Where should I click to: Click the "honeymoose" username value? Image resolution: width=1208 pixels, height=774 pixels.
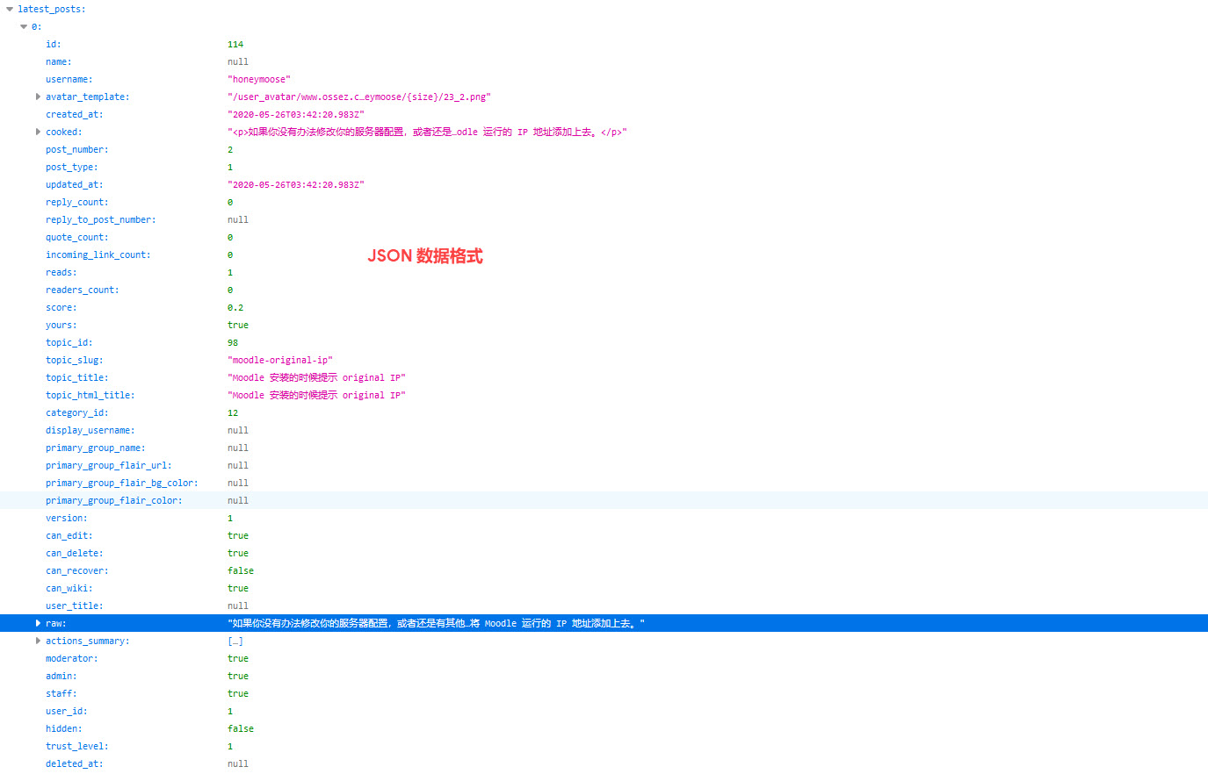[258, 79]
